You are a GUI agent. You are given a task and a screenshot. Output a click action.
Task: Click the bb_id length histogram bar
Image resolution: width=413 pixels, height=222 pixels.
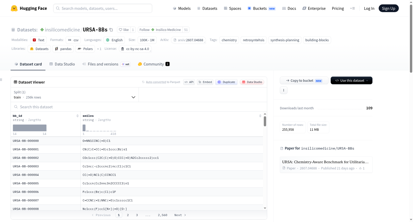[30, 128]
